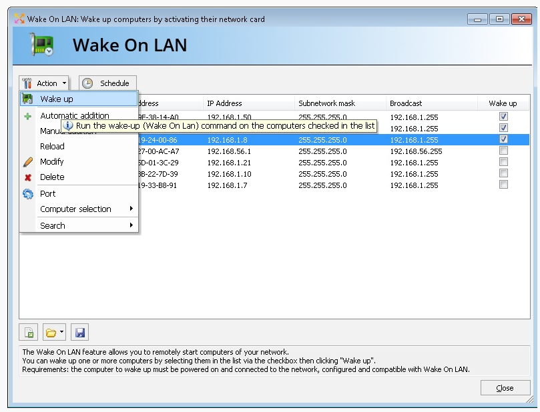Uncheck Wake up for 192.168.1.50
This screenshot has width=540, height=412.
(x=503, y=117)
